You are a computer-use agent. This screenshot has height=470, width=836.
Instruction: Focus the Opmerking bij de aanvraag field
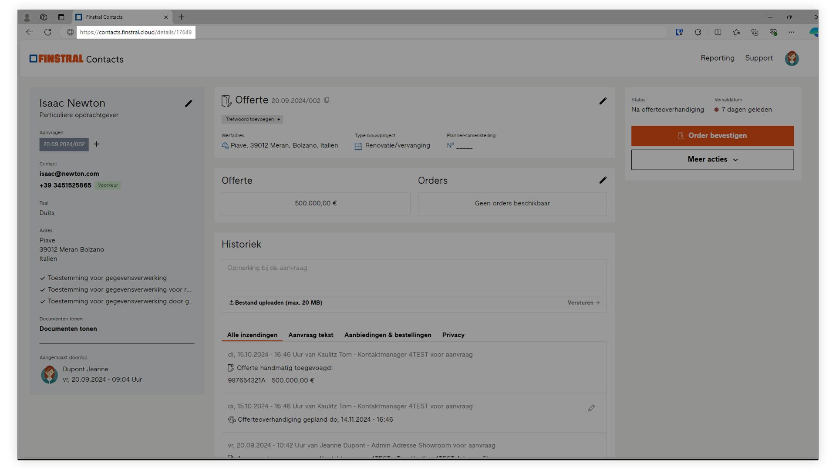pyautogui.click(x=414, y=278)
